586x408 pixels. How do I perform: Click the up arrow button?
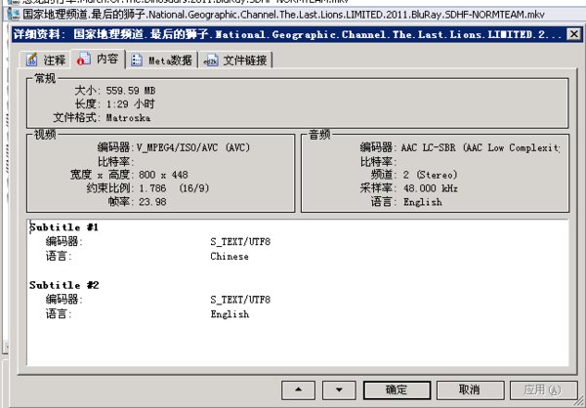[298, 390]
